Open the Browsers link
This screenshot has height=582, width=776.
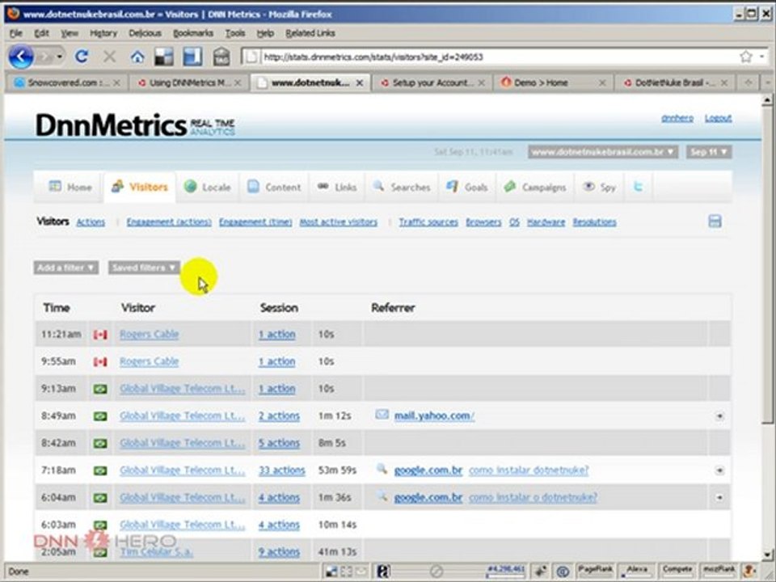(483, 222)
